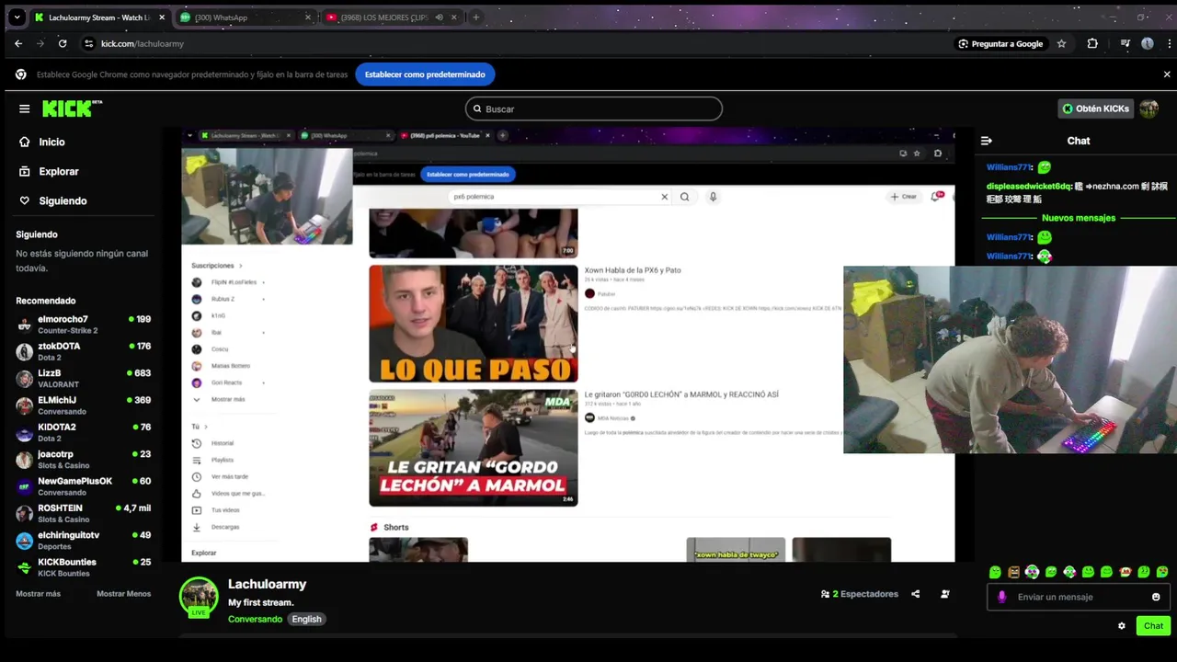Click Mostrar más under recommended

point(38,594)
